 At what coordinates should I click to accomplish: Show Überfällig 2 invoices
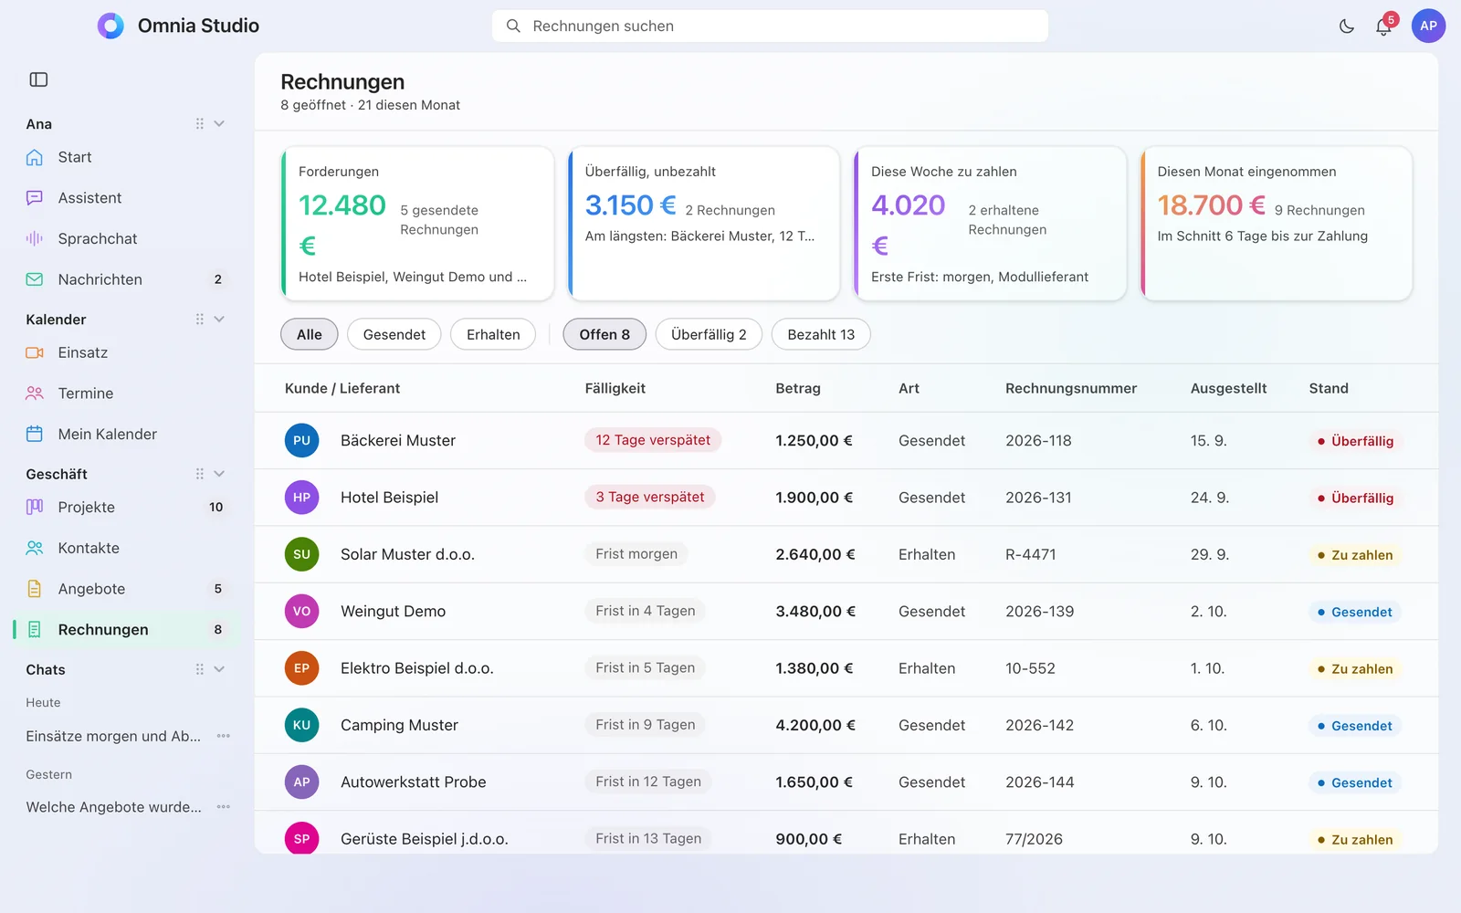pos(709,334)
